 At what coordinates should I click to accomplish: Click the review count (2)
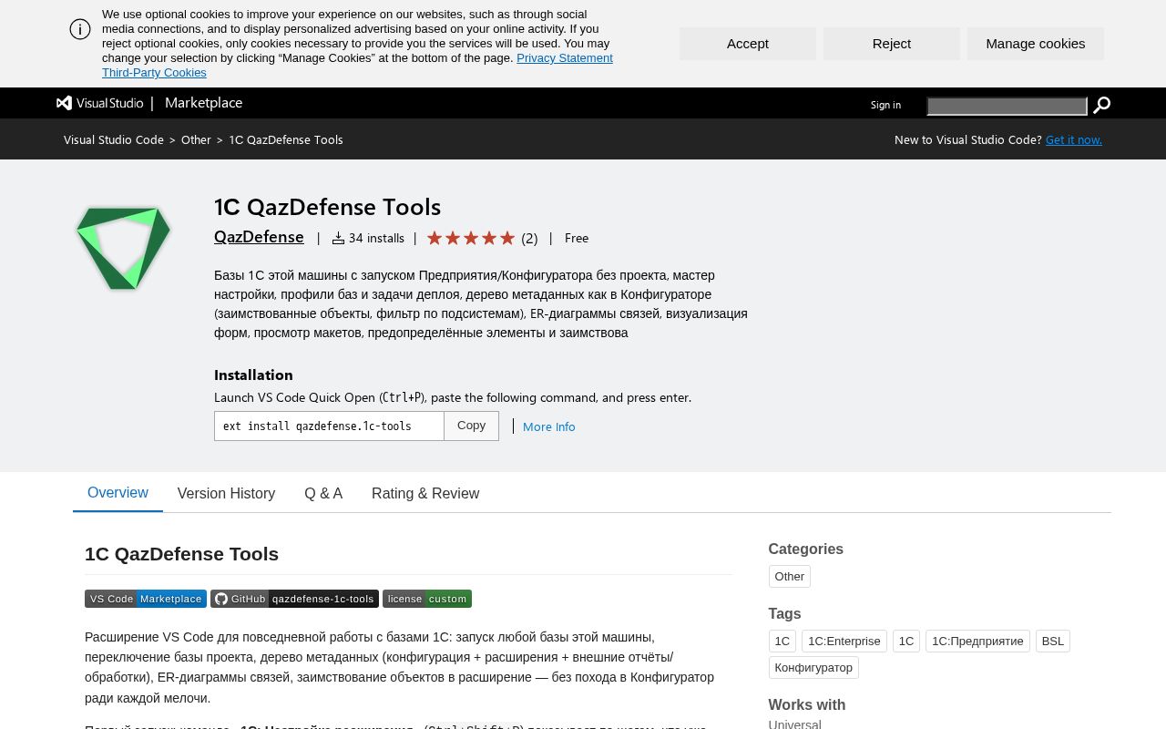[529, 238]
